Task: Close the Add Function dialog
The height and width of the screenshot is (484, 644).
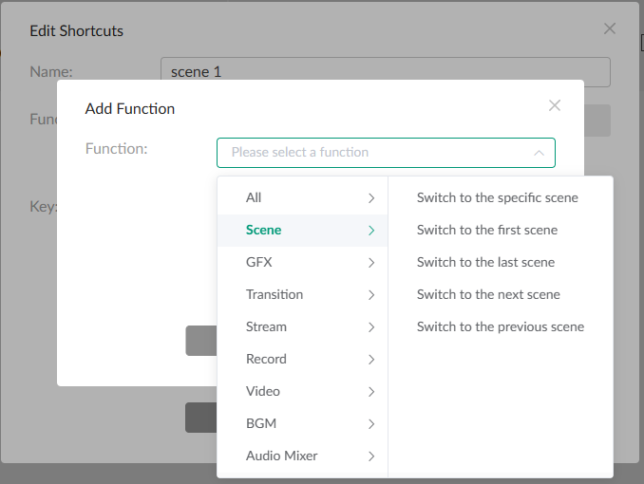Action: click(x=555, y=106)
